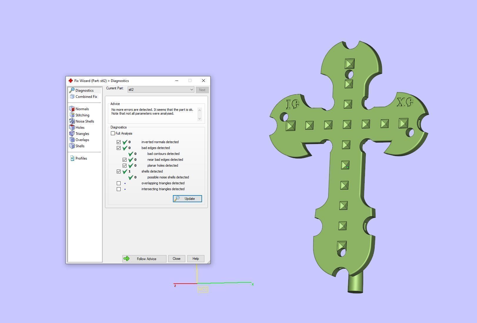The image size is (477, 323).
Task: Click 'intersecting triangles detected' label
Action: click(163, 189)
